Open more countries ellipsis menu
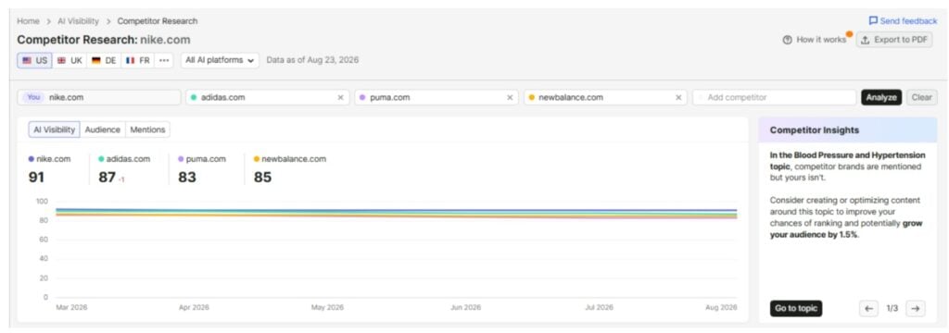This screenshot has height=333, width=949. (x=164, y=60)
